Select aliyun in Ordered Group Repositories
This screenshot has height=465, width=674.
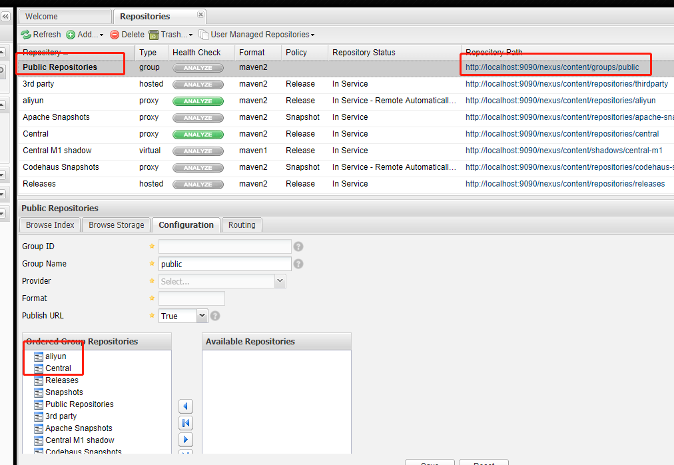point(55,356)
